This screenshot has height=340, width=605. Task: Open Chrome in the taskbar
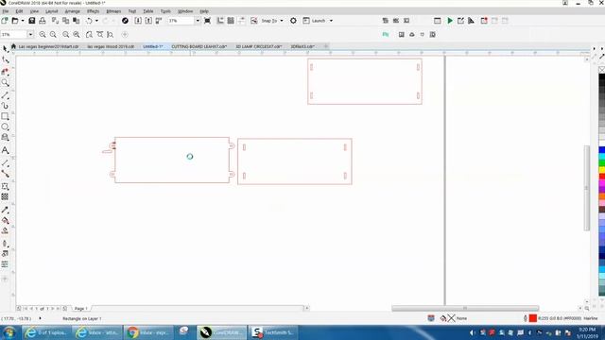point(148,332)
